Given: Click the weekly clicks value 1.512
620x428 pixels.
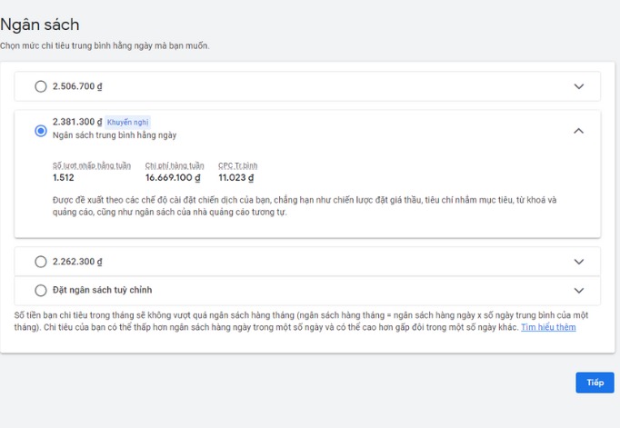Looking at the screenshot, I should pos(65,178).
